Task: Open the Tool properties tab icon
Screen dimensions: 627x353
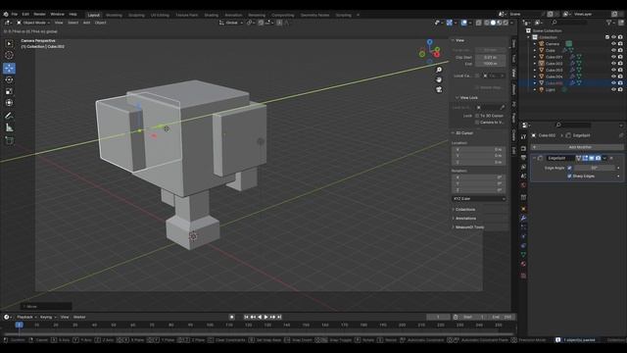Action: (523, 137)
